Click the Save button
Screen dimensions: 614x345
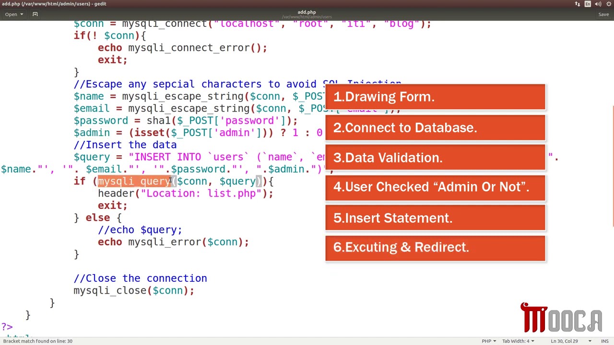coord(603,14)
